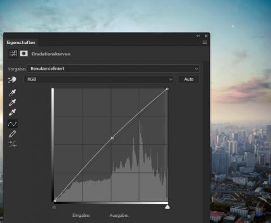Close the Eigenschaften panel
This screenshot has width=271, height=223.
point(206,35)
